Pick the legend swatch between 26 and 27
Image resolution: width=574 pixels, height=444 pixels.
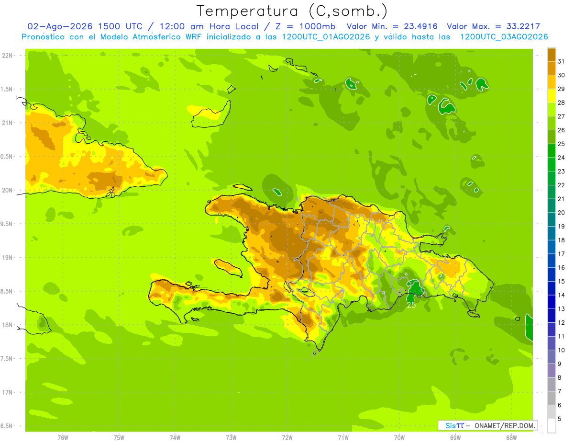click(552, 123)
